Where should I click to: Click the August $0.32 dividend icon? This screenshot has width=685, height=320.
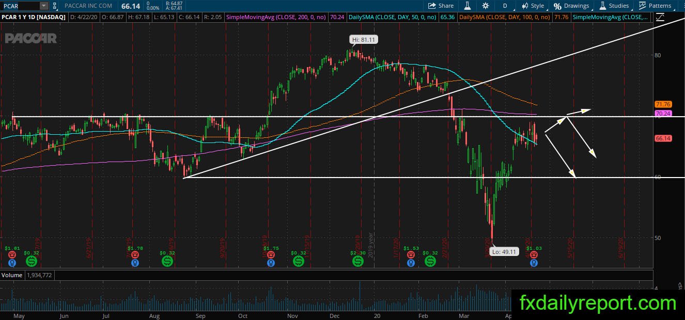[x=167, y=261]
